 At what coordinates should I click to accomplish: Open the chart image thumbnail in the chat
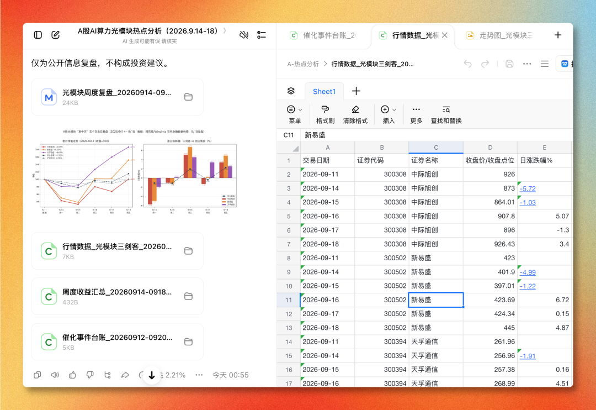138,172
